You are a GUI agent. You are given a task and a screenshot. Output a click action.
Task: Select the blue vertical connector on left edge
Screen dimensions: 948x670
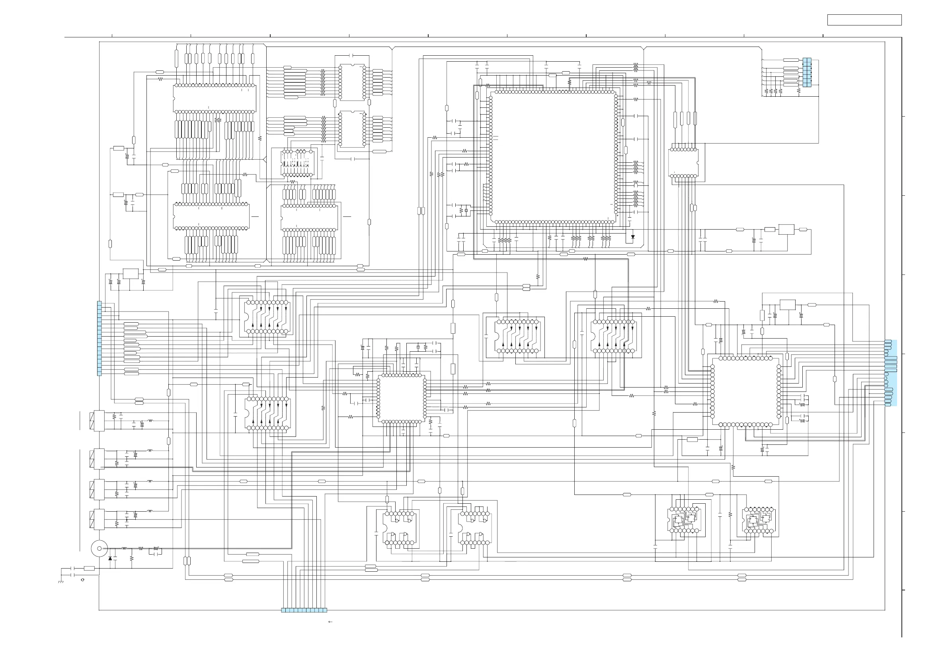99,339
